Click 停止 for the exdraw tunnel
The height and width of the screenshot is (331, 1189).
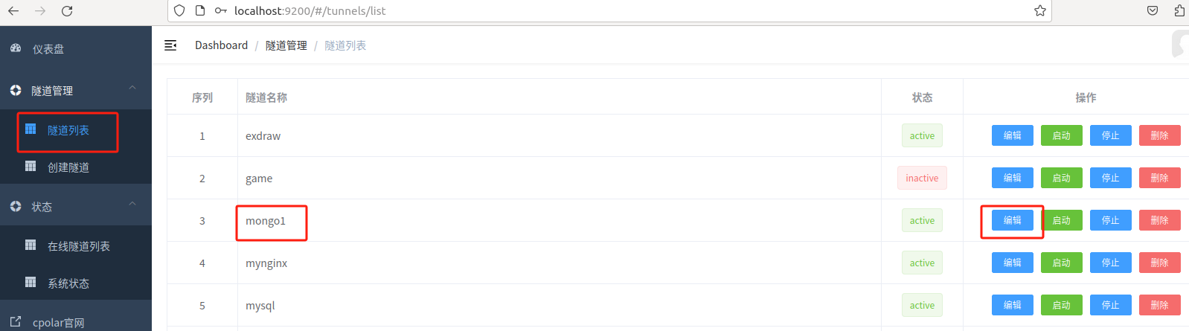click(x=1110, y=135)
